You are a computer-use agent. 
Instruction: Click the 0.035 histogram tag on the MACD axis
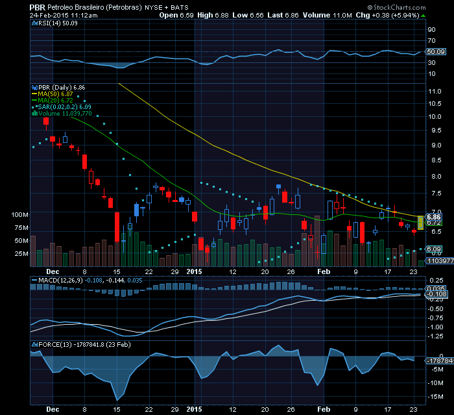[x=436, y=288]
